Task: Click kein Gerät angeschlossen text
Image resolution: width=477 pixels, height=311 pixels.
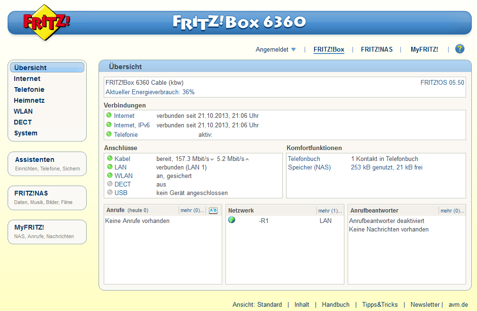Action: coord(192,193)
